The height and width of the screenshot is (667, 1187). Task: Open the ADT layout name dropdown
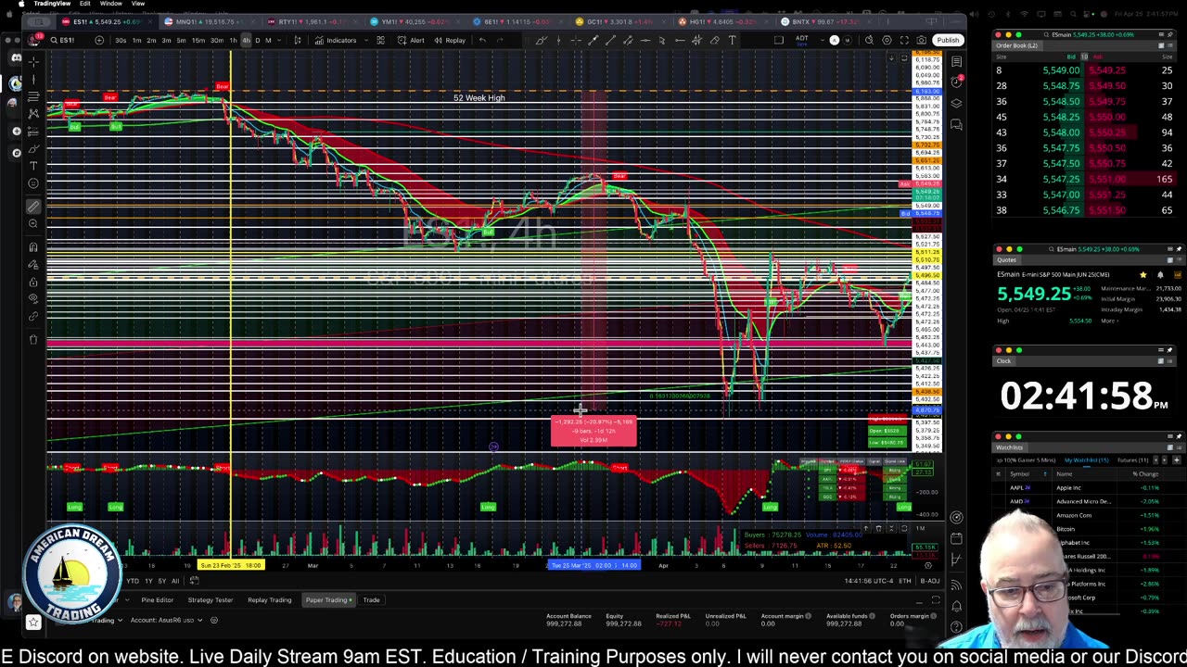coord(803,40)
